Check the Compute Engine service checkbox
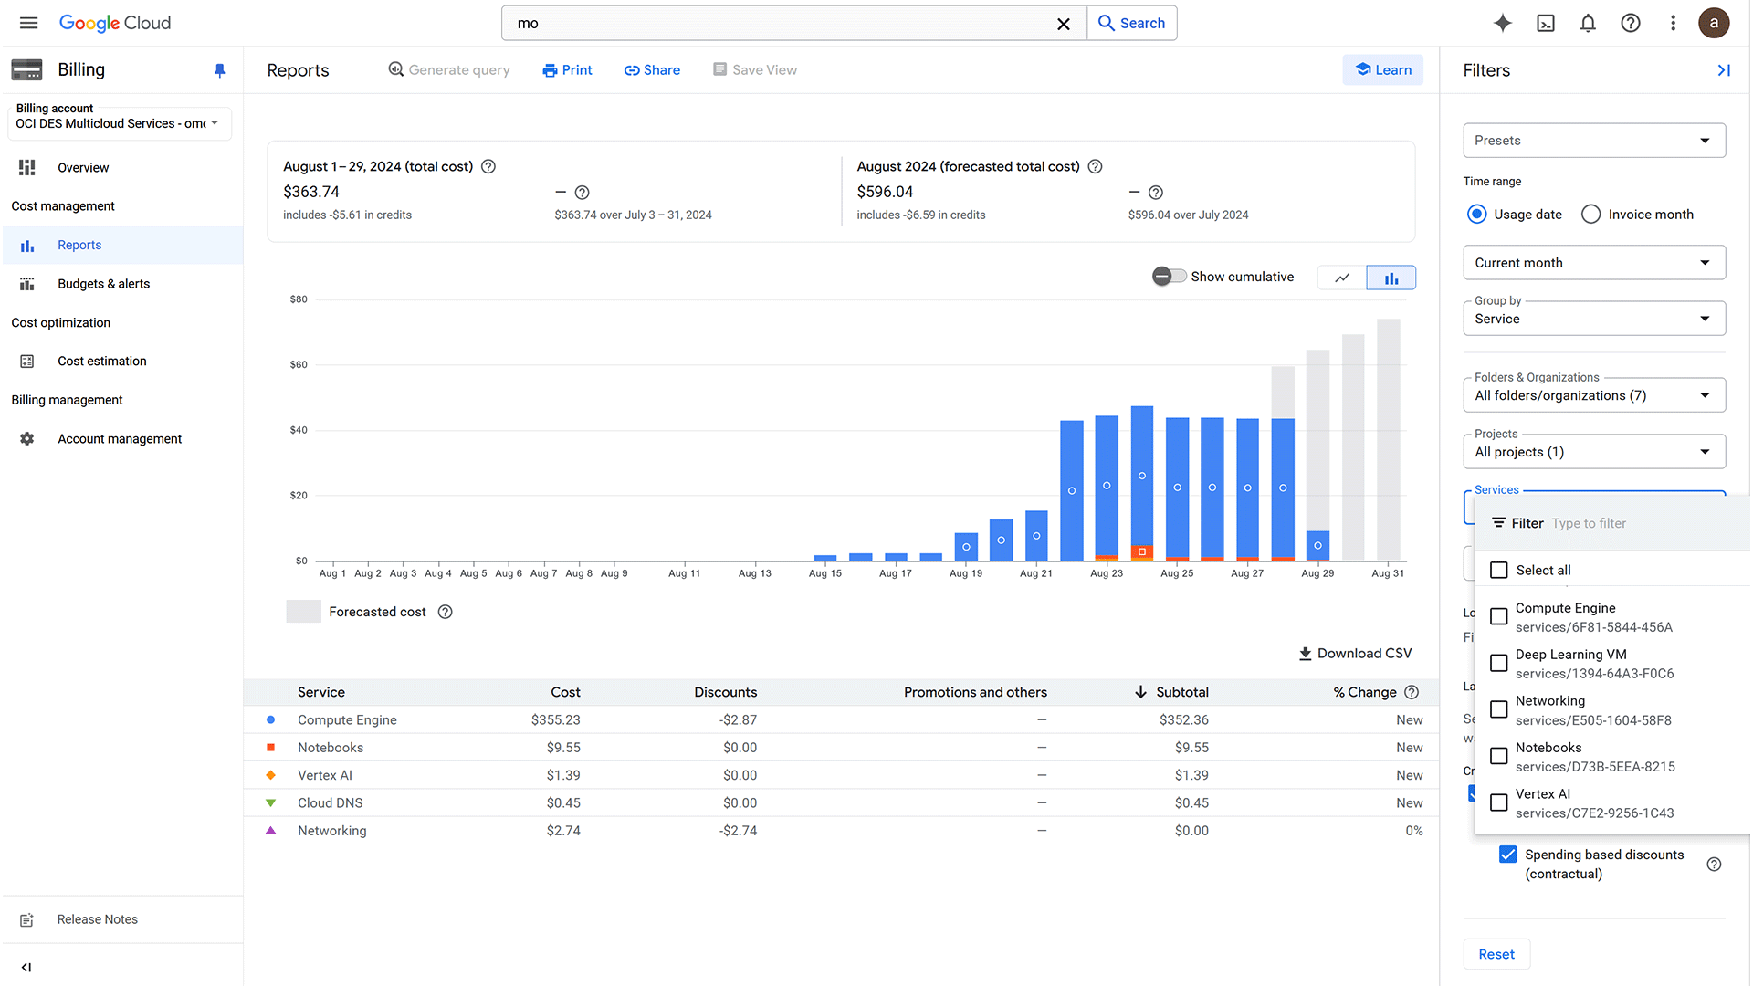This screenshot has width=1753, height=986. pyautogui.click(x=1498, y=616)
